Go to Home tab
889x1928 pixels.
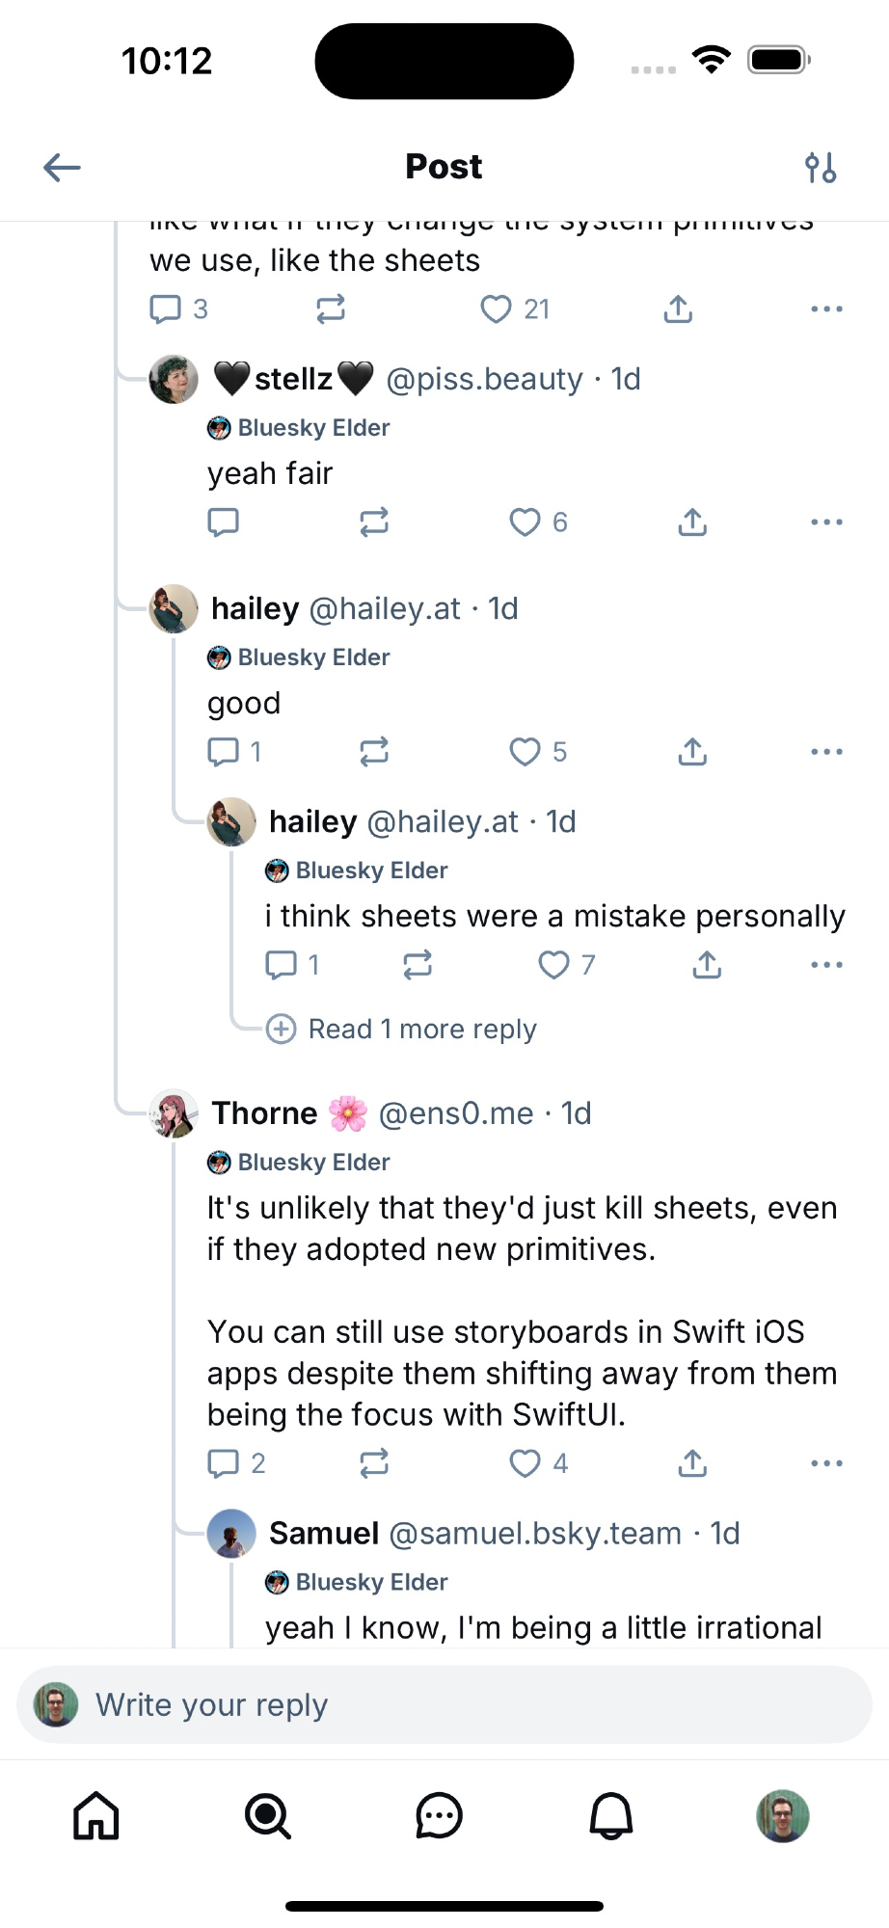point(96,1816)
